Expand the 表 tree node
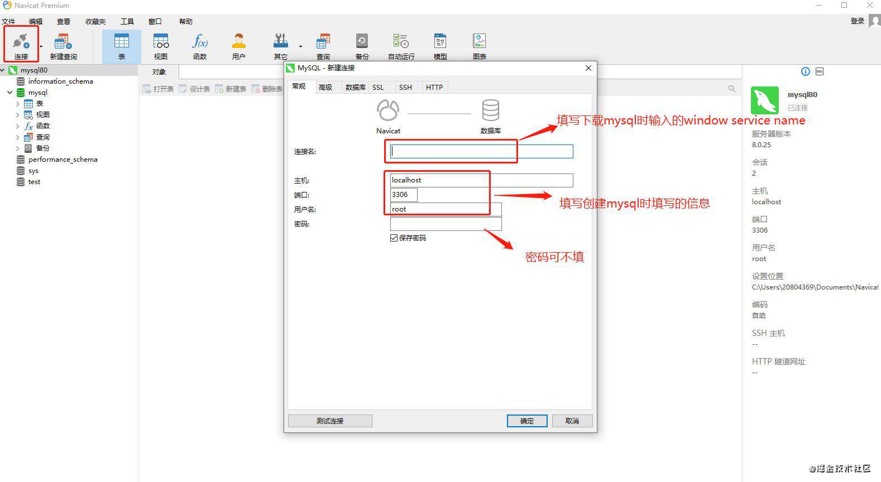 [17, 104]
